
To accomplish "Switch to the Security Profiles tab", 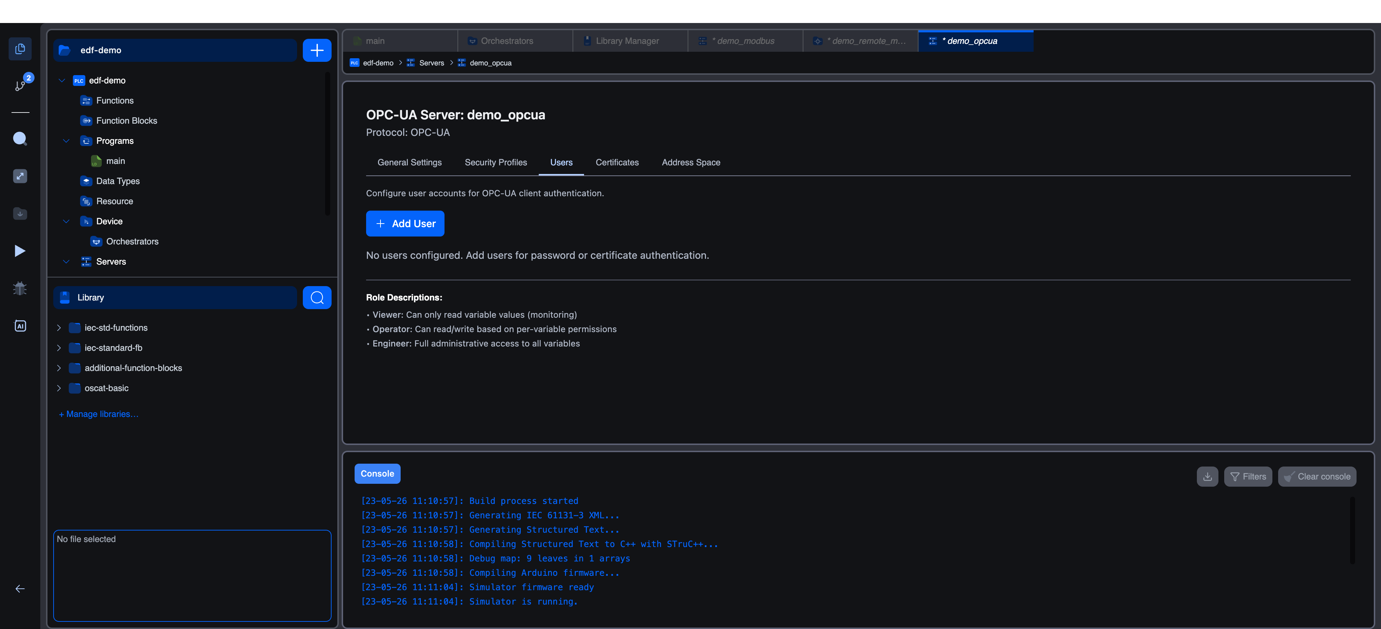I will [x=496, y=162].
